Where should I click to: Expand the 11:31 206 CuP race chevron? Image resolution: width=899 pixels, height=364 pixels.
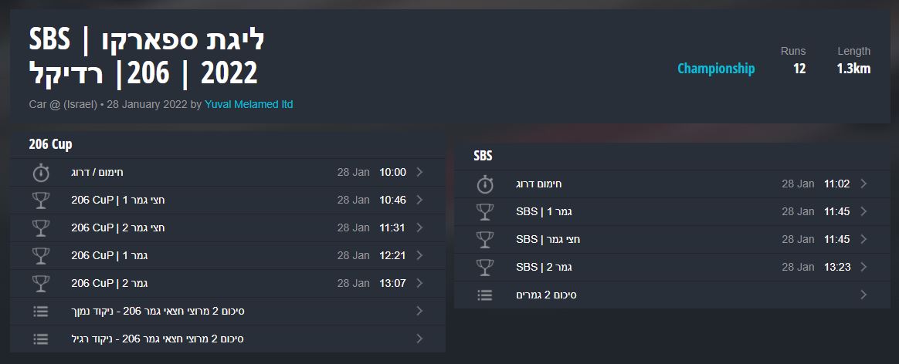(x=419, y=228)
